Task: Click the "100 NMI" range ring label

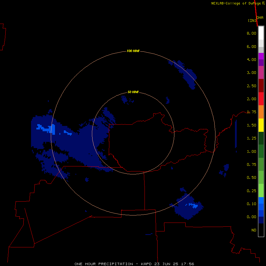Action: (133, 51)
